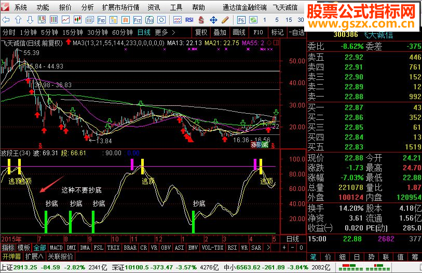Click the orange 自 self-select icon
422x273 pixels.
(126, 20)
